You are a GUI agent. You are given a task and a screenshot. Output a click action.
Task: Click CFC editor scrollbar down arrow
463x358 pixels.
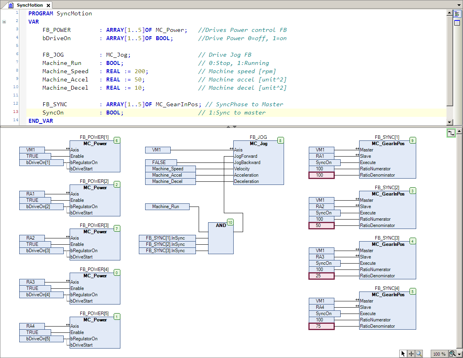tap(459, 354)
